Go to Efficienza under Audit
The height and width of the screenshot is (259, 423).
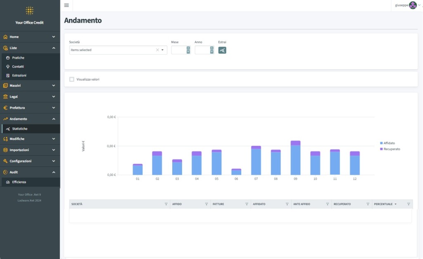pos(19,182)
